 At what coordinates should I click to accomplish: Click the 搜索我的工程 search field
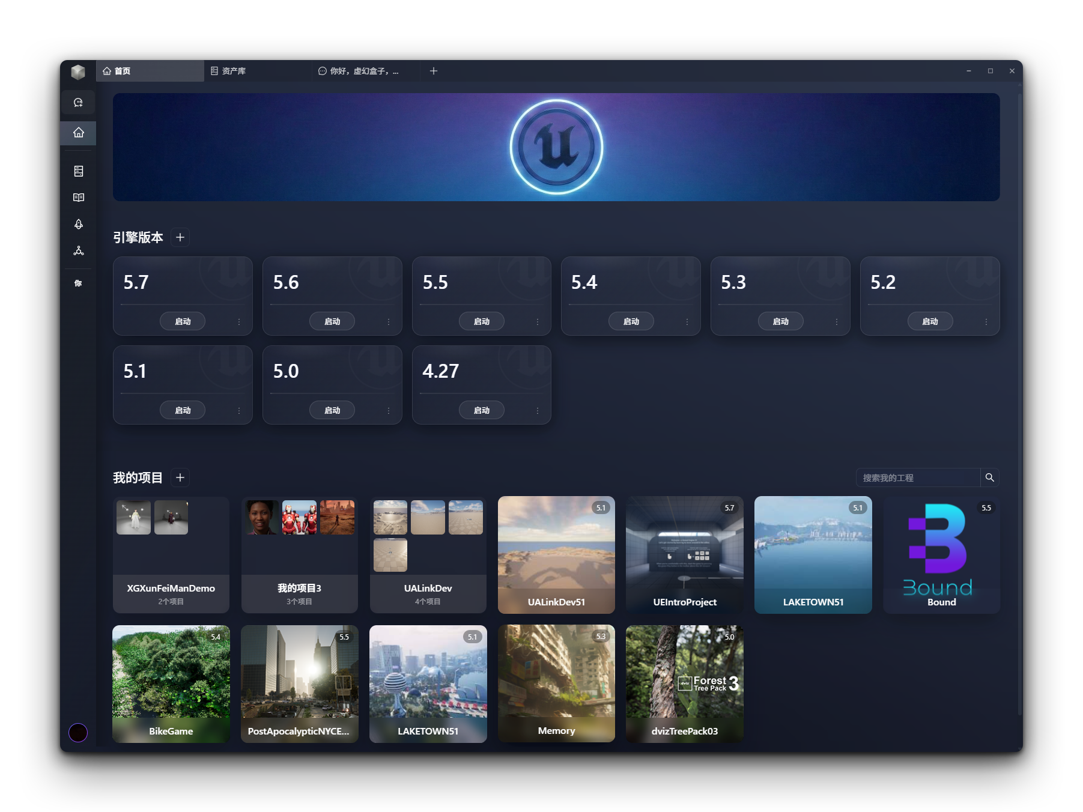point(917,477)
